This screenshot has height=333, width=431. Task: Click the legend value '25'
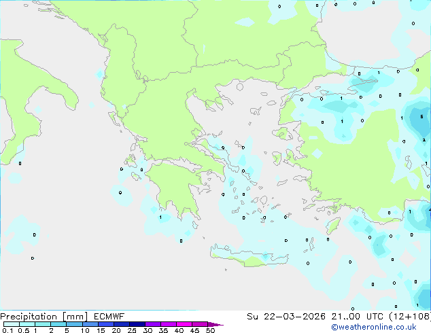pos(132,330)
